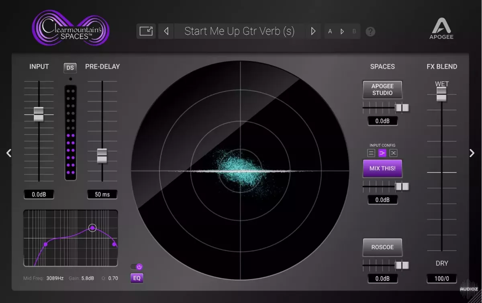The width and height of the screenshot is (482, 303).
Task: Navigate right with the right-side chevron
Action: click(x=472, y=153)
